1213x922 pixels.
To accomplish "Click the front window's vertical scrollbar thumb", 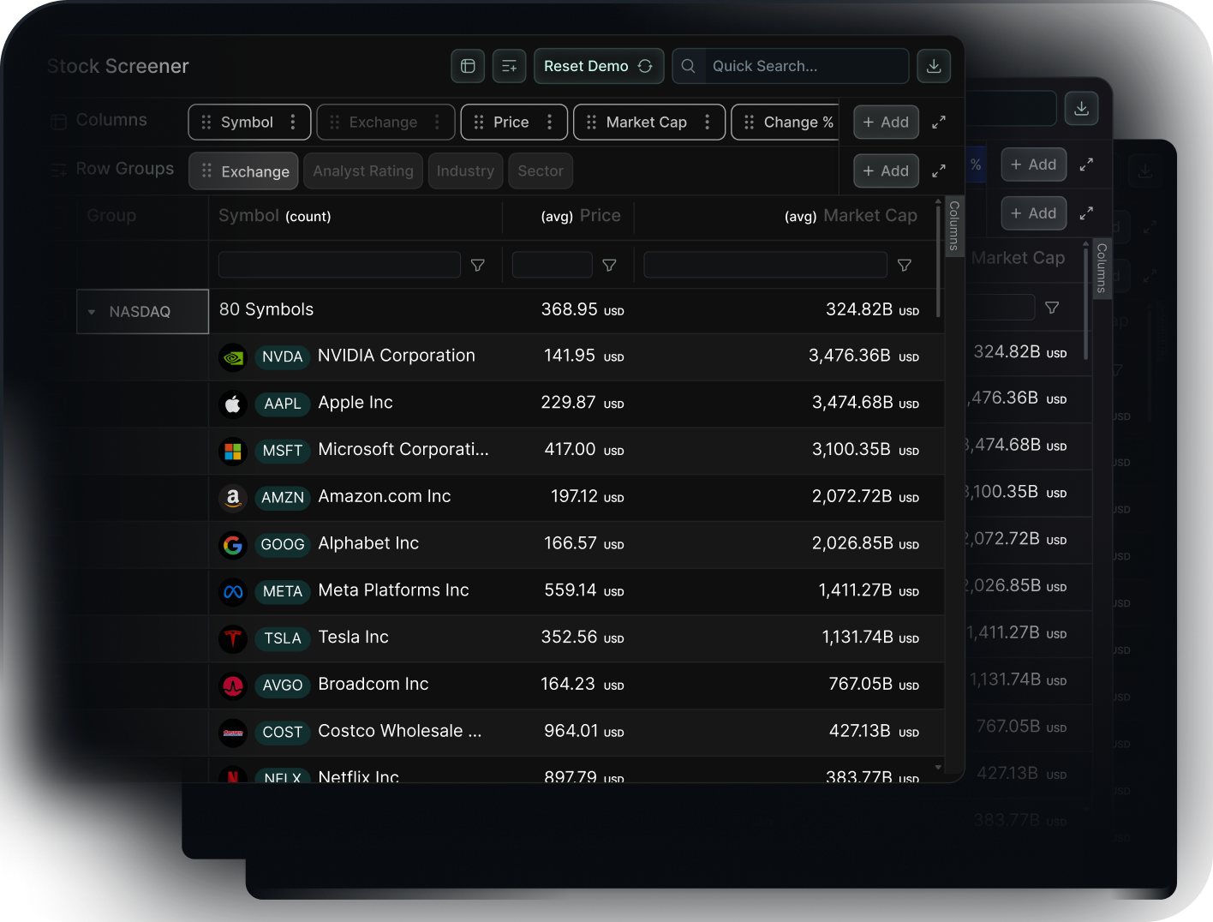I will pos(938,260).
